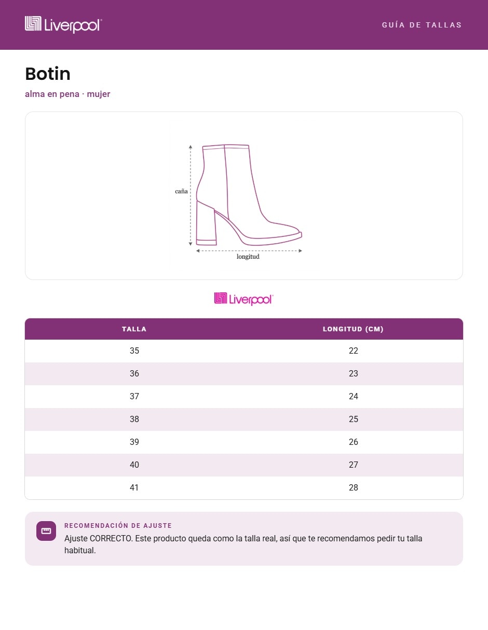Select the size 38 table cell
Image resolution: width=488 pixels, height=630 pixels.
(x=134, y=419)
